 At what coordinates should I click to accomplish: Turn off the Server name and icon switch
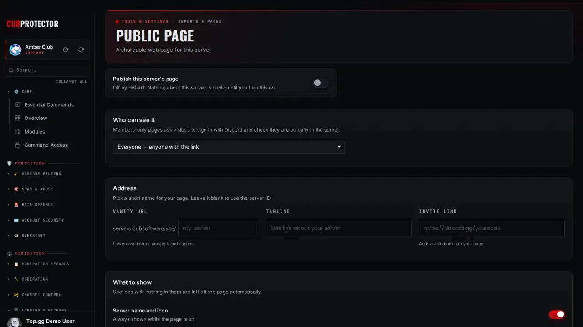pyautogui.click(x=557, y=314)
